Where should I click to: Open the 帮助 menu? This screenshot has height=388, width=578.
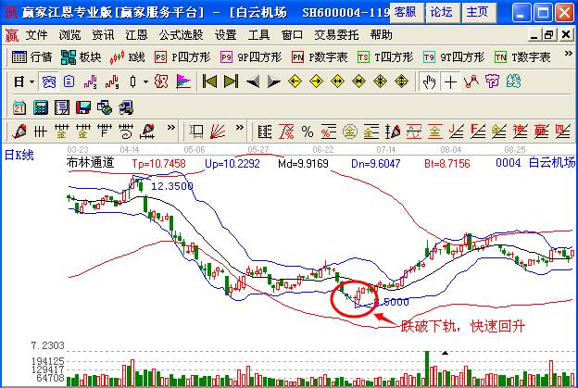(381, 35)
